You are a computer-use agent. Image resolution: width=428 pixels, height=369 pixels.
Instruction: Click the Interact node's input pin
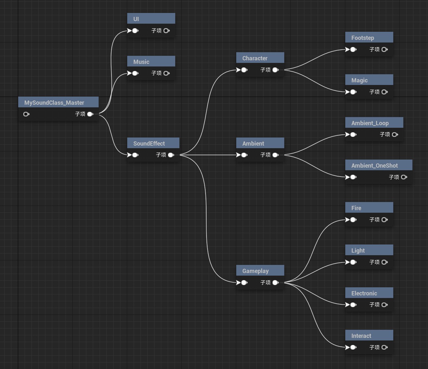(x=353, y=348)
